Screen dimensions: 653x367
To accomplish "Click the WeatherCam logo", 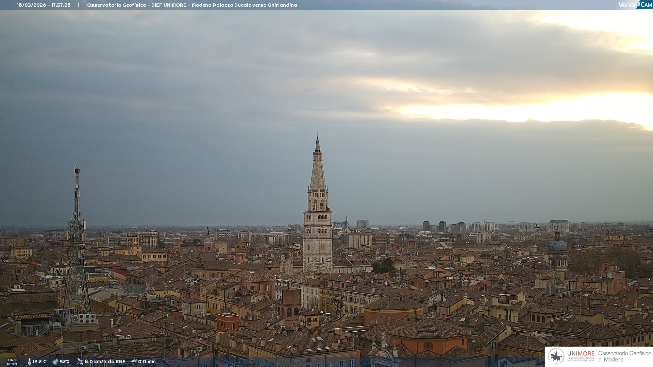I will click(635, 5).
